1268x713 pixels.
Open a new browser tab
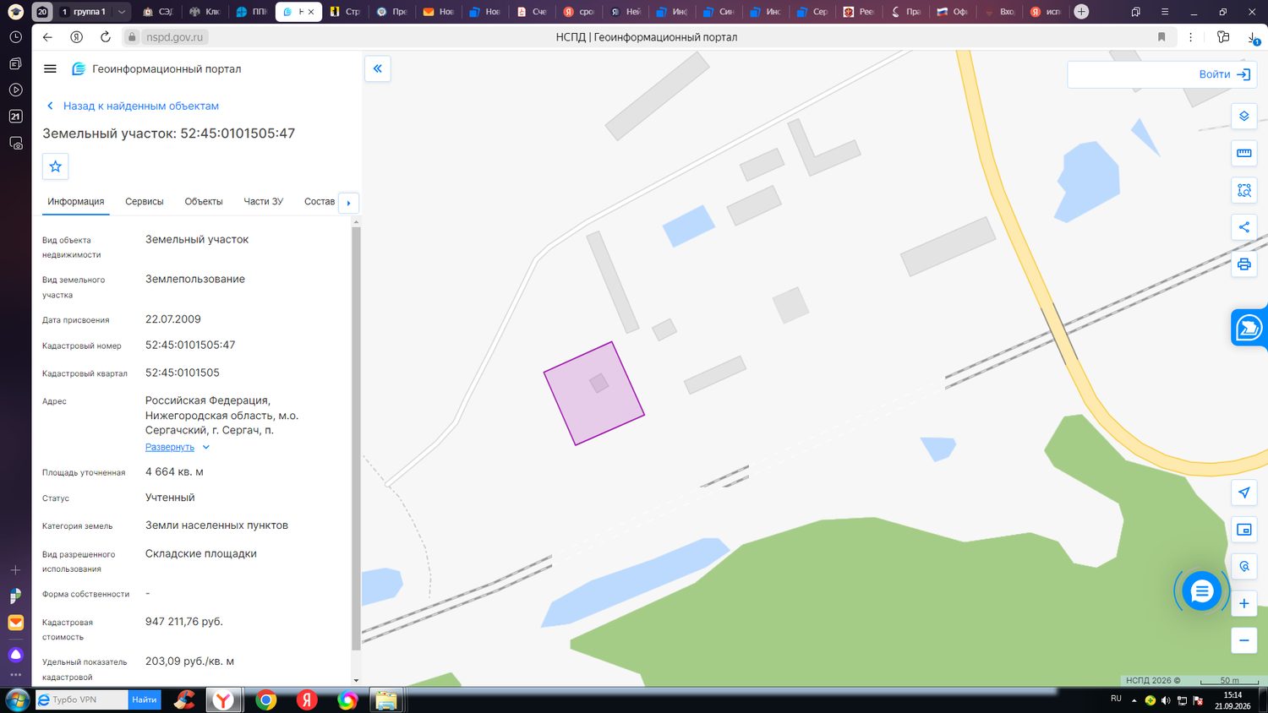click(1081, 12)
